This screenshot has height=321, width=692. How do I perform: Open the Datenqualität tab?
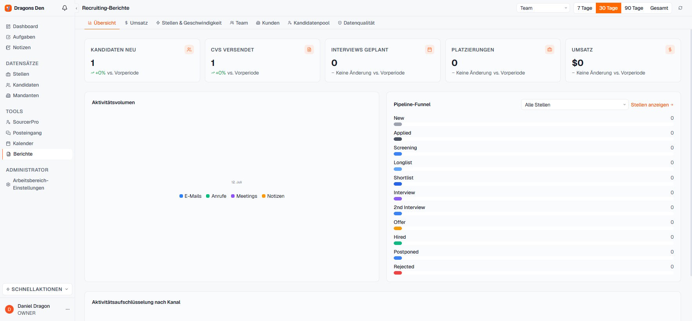click(356, 23)
